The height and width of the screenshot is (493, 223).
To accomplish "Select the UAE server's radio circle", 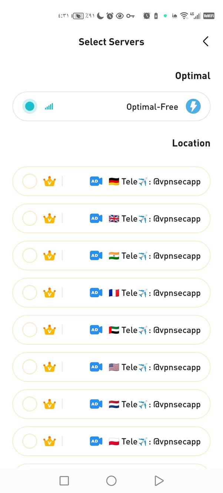I will [30, 330].
